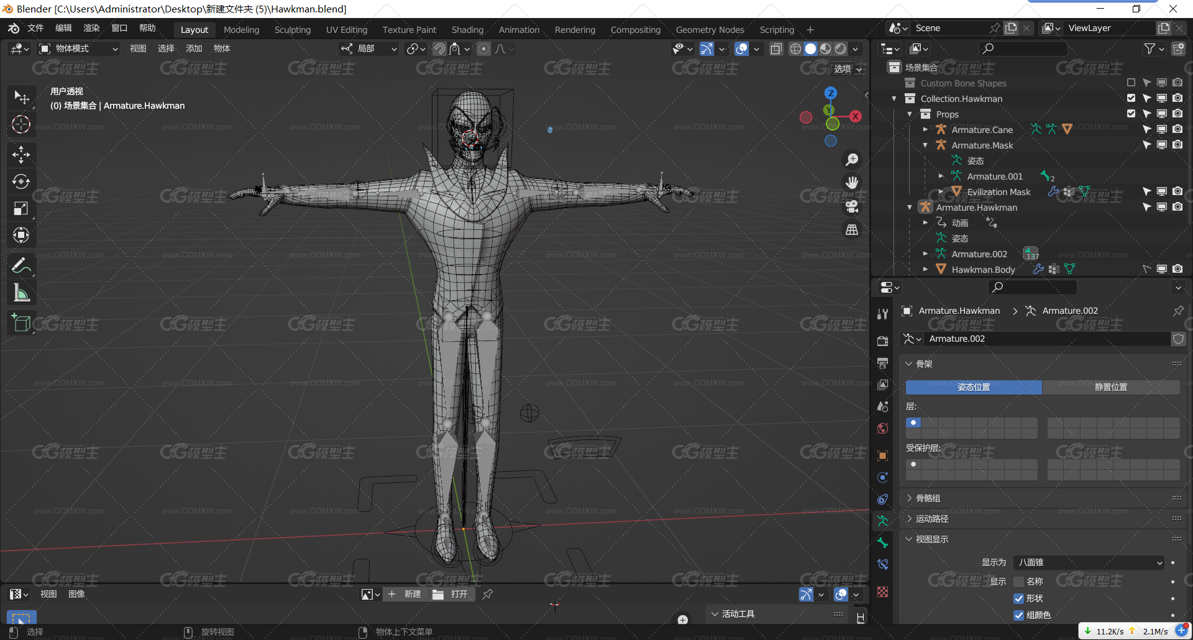Click the zoom magnifier viewport icon
Screen dimensions: 1193x640
click(852, 160)
